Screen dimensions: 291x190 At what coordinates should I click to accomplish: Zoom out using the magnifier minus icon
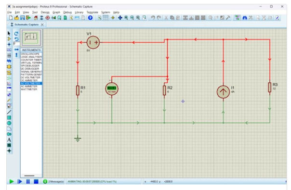[x=132, y=18]
